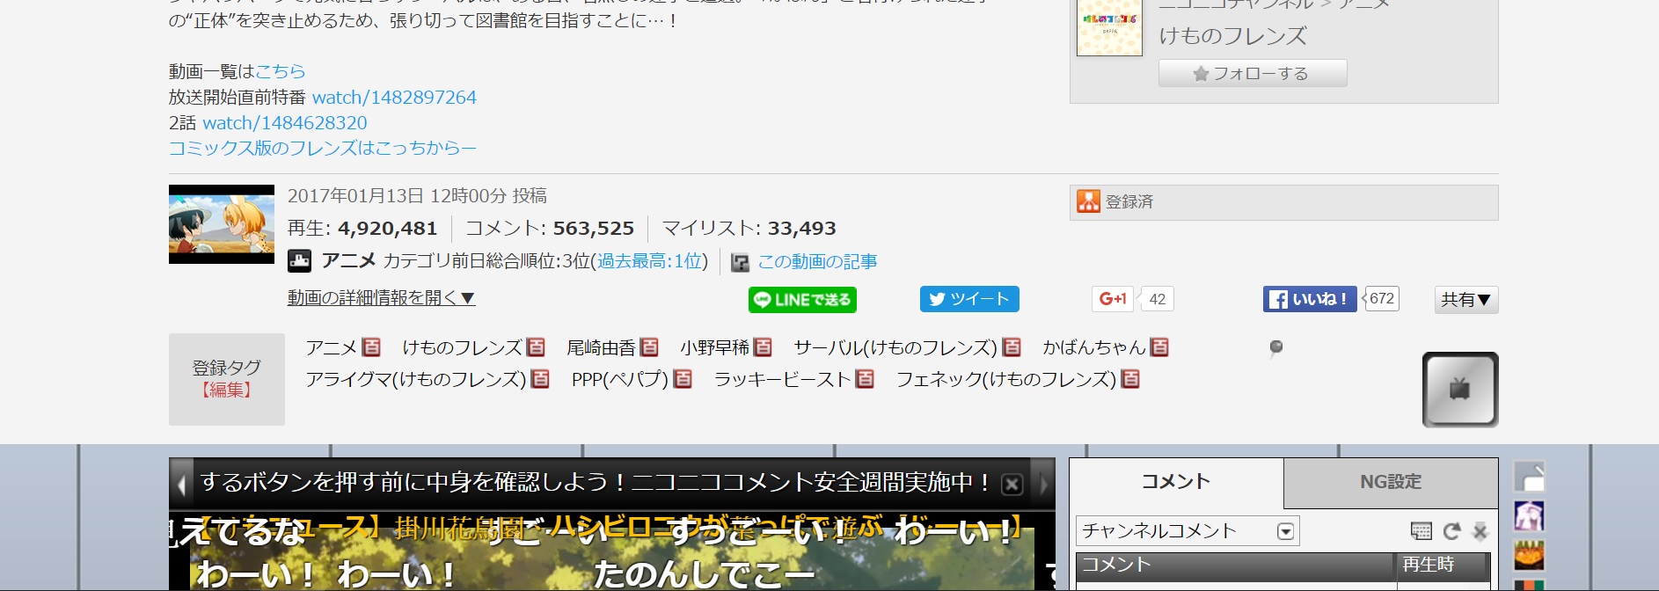Switch to the NG設定 tab
The width and height of the screenshot is (1659, 591).
[1391, 482]
